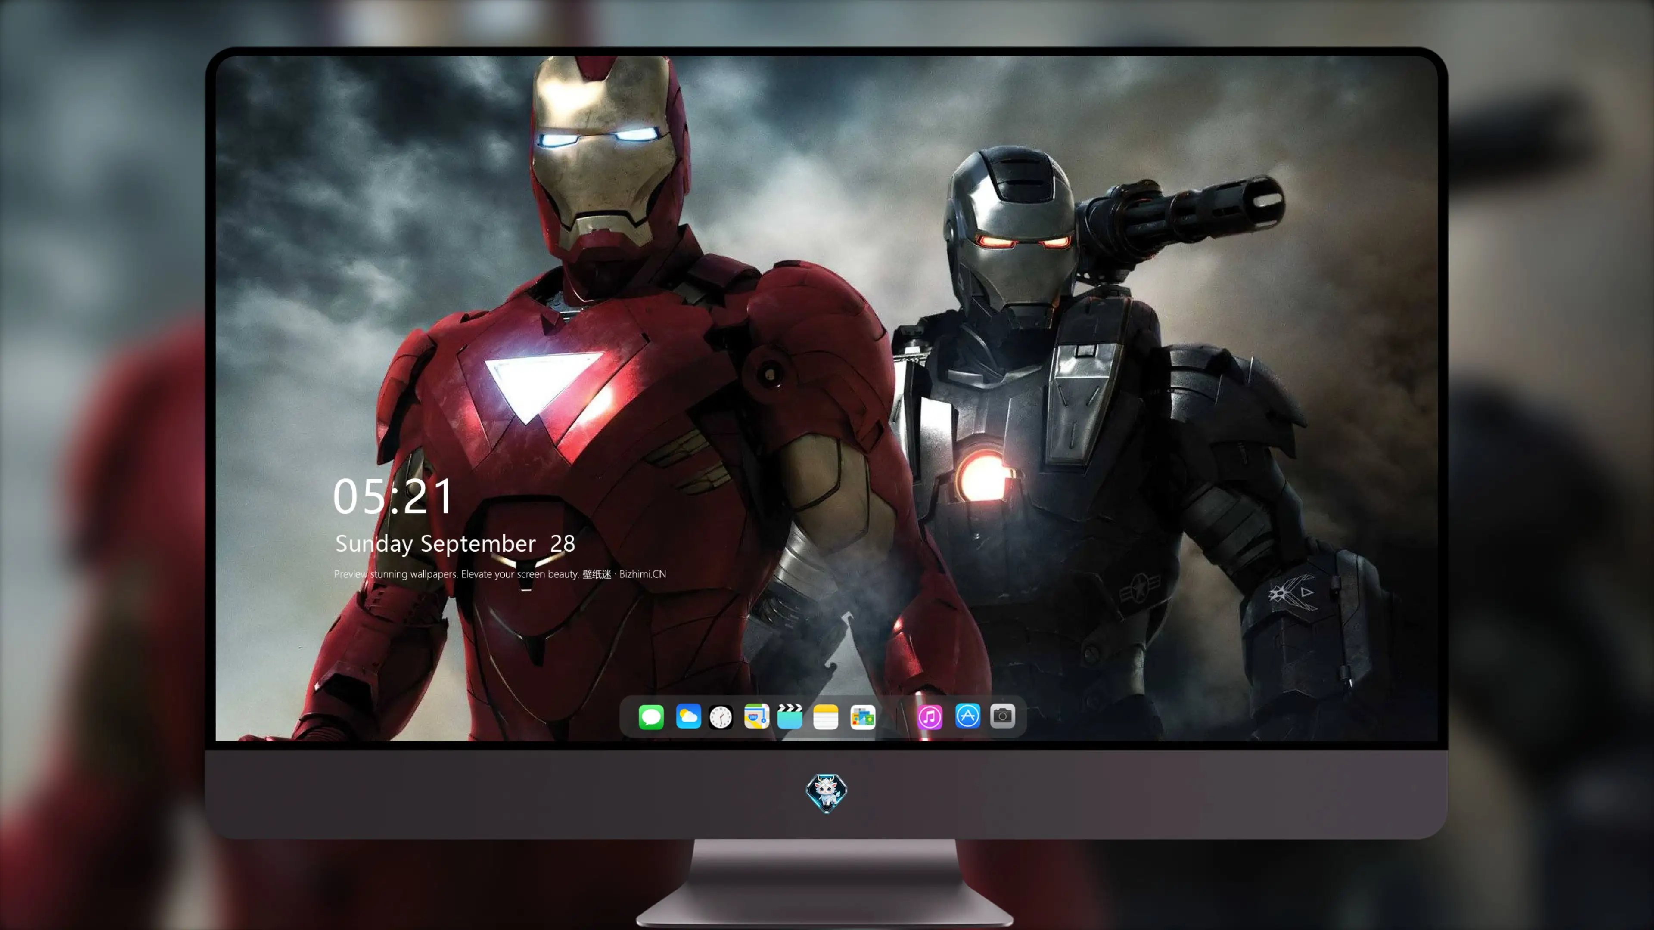Open the Camera app in the dock
The image size is (1654, 930).
pos(1002,716)
